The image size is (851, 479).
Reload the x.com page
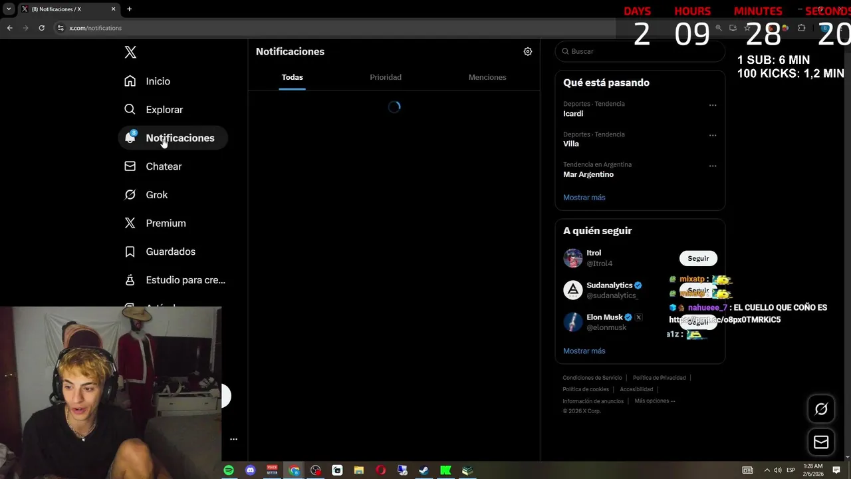click(x=41, y=28)
